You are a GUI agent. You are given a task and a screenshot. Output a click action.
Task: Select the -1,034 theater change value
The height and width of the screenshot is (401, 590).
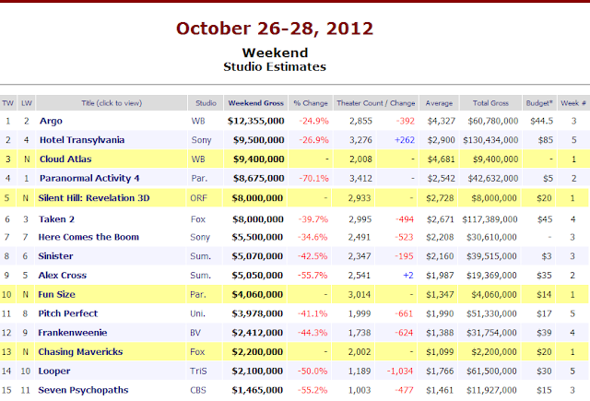click(x=400, y=371)
